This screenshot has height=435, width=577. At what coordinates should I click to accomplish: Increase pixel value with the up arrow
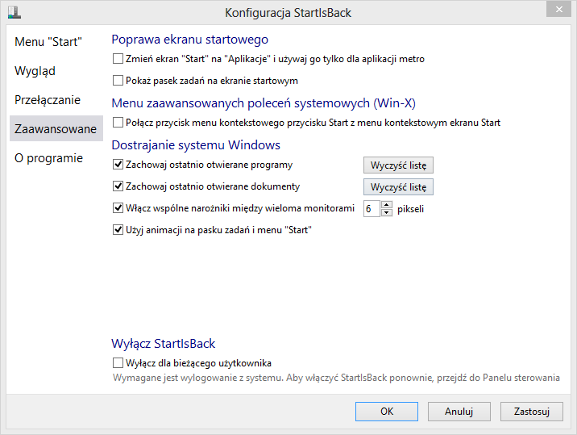[386, 205]
